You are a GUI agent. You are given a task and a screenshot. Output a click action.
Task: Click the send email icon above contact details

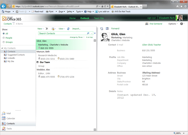pyautogui.click(x=102, y=29)
